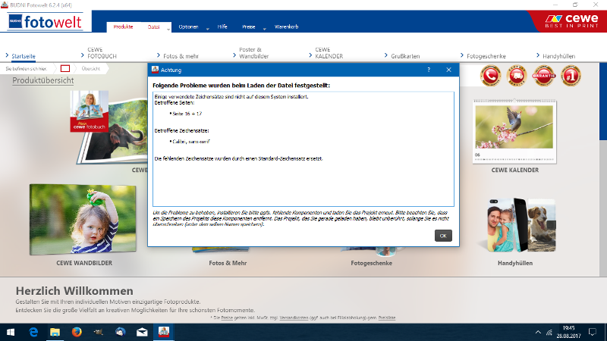Click the Fotogeschenke product label
The width and height of the screenshot is (607, 341).
pyautogui.click(x=371, y=263)
